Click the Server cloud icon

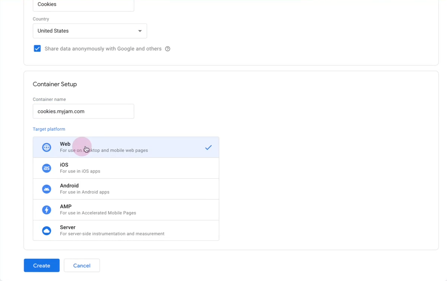pos(47,231)
